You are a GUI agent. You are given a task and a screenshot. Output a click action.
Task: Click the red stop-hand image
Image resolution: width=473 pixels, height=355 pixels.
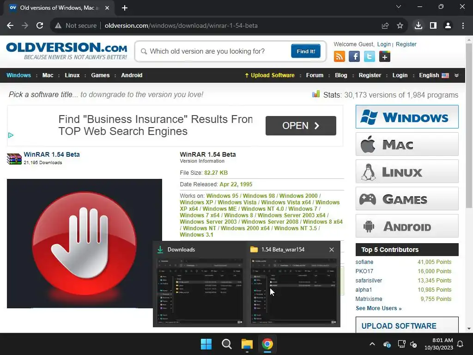coord(84,243)
